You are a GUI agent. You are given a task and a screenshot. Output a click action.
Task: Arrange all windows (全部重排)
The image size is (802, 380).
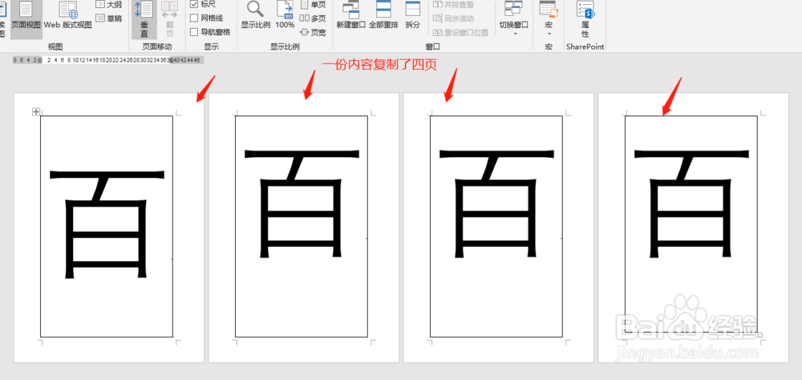tap(383, 16)
